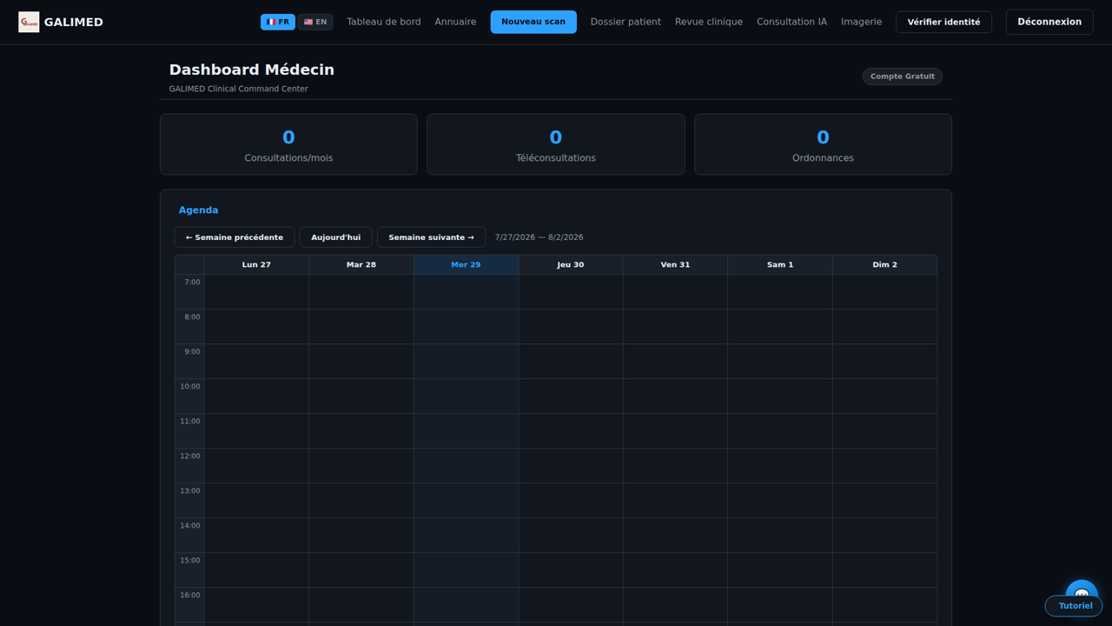This screenshot has height=626, width=1112.
Task: Advance to Semaine suivante
Action: click(x=431, y=237)
